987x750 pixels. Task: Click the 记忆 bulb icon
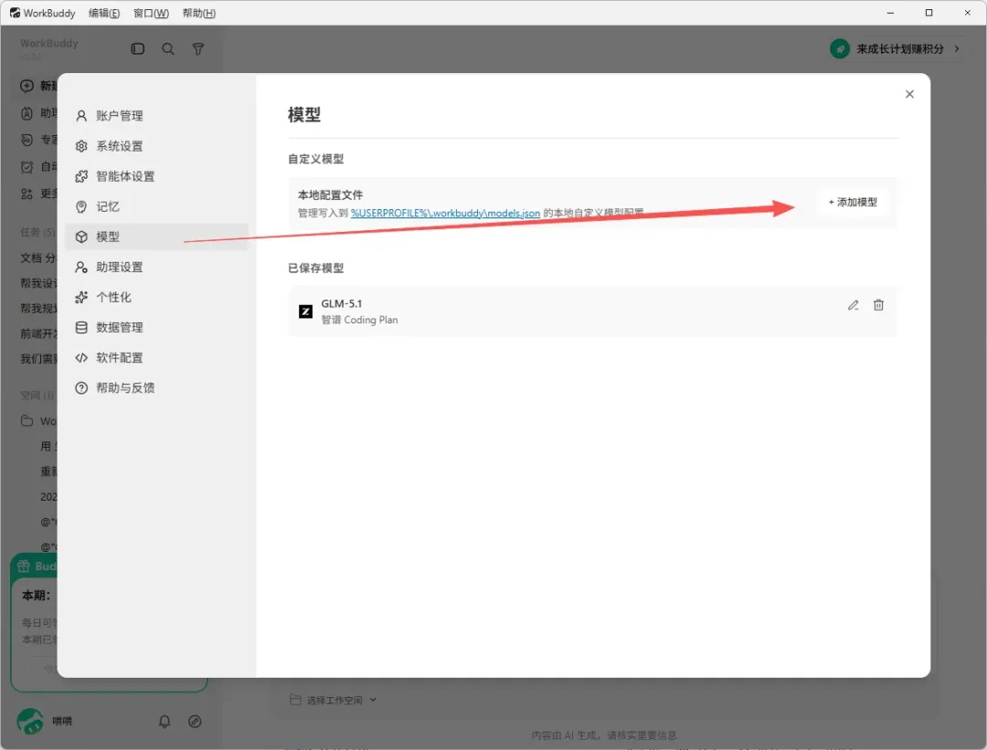pos(81,206)
